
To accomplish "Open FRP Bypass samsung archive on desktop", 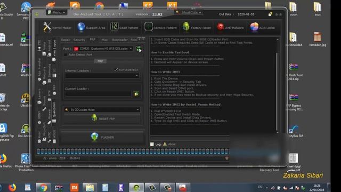I will [x=294, y=102].
